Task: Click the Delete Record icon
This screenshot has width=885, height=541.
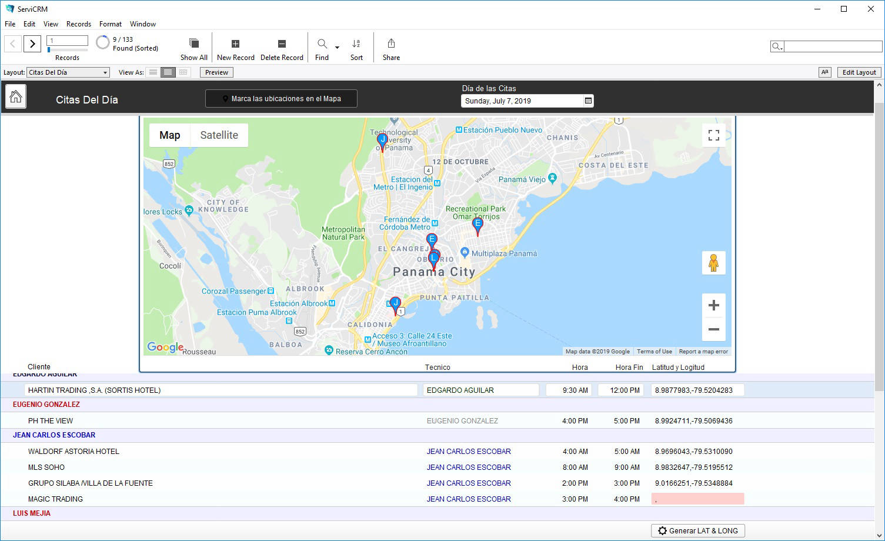Action: 282,44
